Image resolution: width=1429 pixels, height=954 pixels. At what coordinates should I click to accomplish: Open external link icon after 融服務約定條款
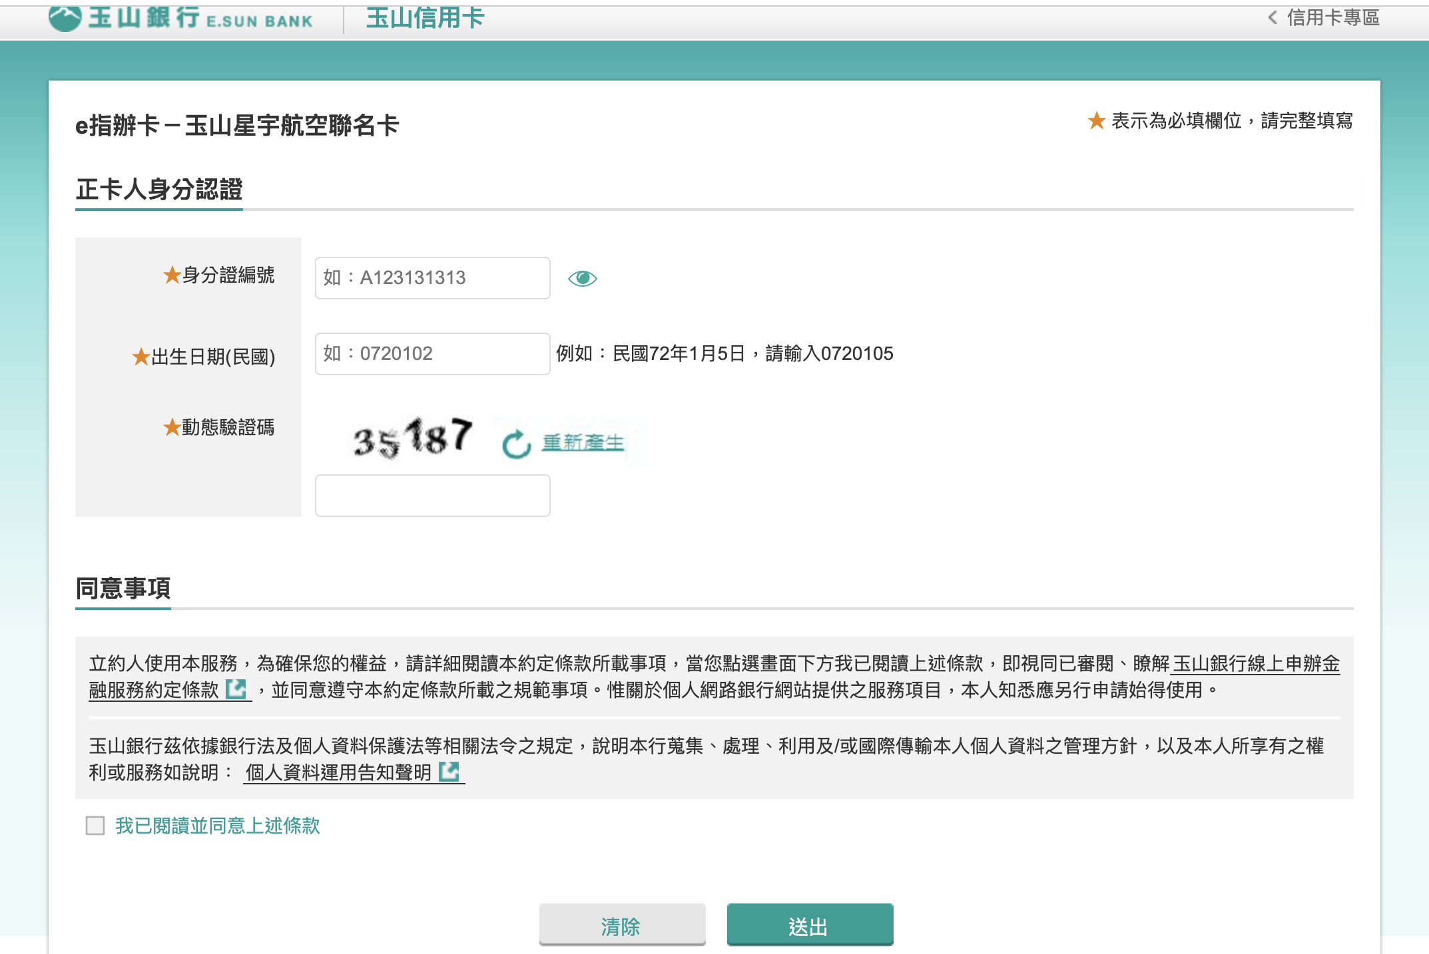236,689
